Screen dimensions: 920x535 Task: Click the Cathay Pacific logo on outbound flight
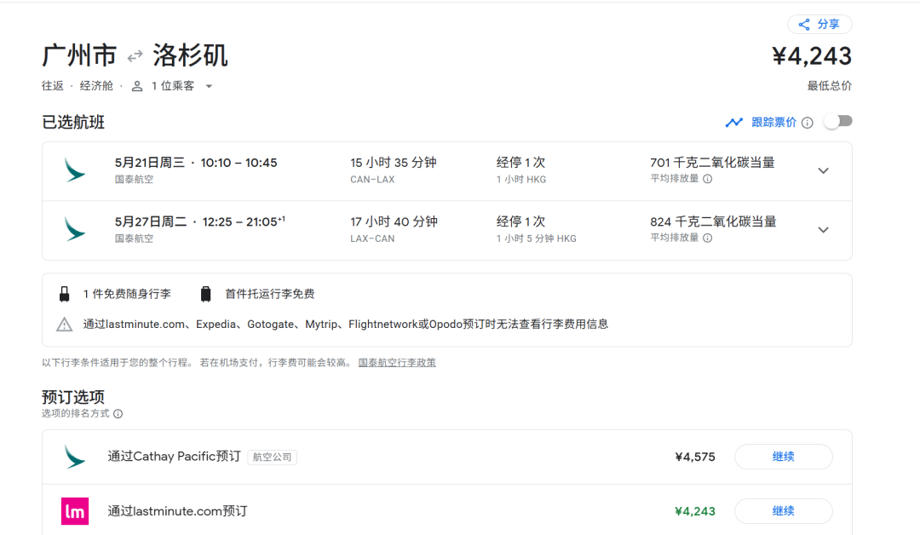tap(75, 170)
